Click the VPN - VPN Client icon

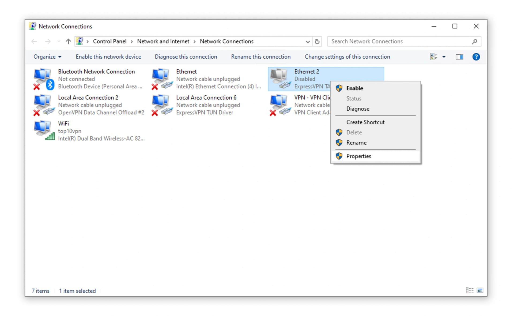point(280,104)
